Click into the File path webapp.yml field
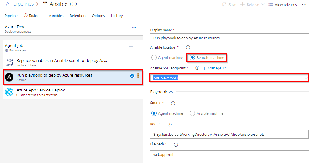This screenshot has height=163, width=309. coord(229,154)
